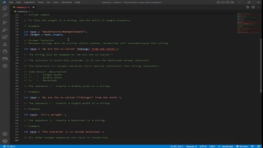Open the View menu
Viewport: 263px width, 148px height.
tap(41, 2)
